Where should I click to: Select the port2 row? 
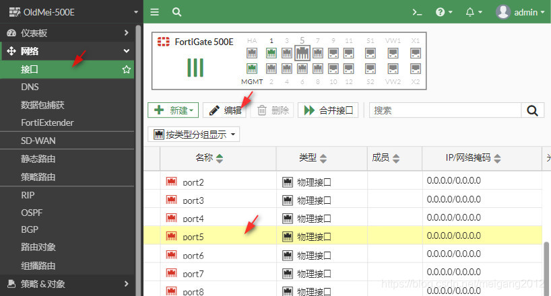(343, 181)
